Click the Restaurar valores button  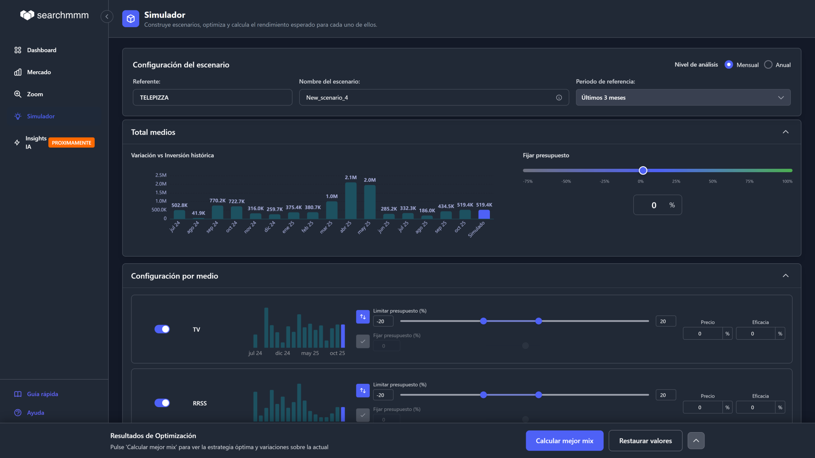pyautogui.click(x=645, y=440)
